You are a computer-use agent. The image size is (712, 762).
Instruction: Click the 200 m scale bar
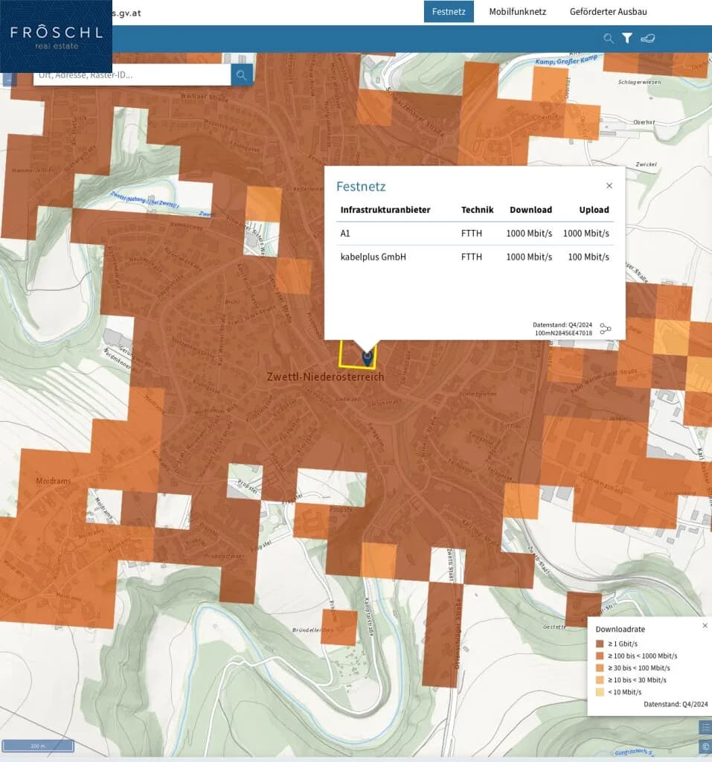point(38,746)
